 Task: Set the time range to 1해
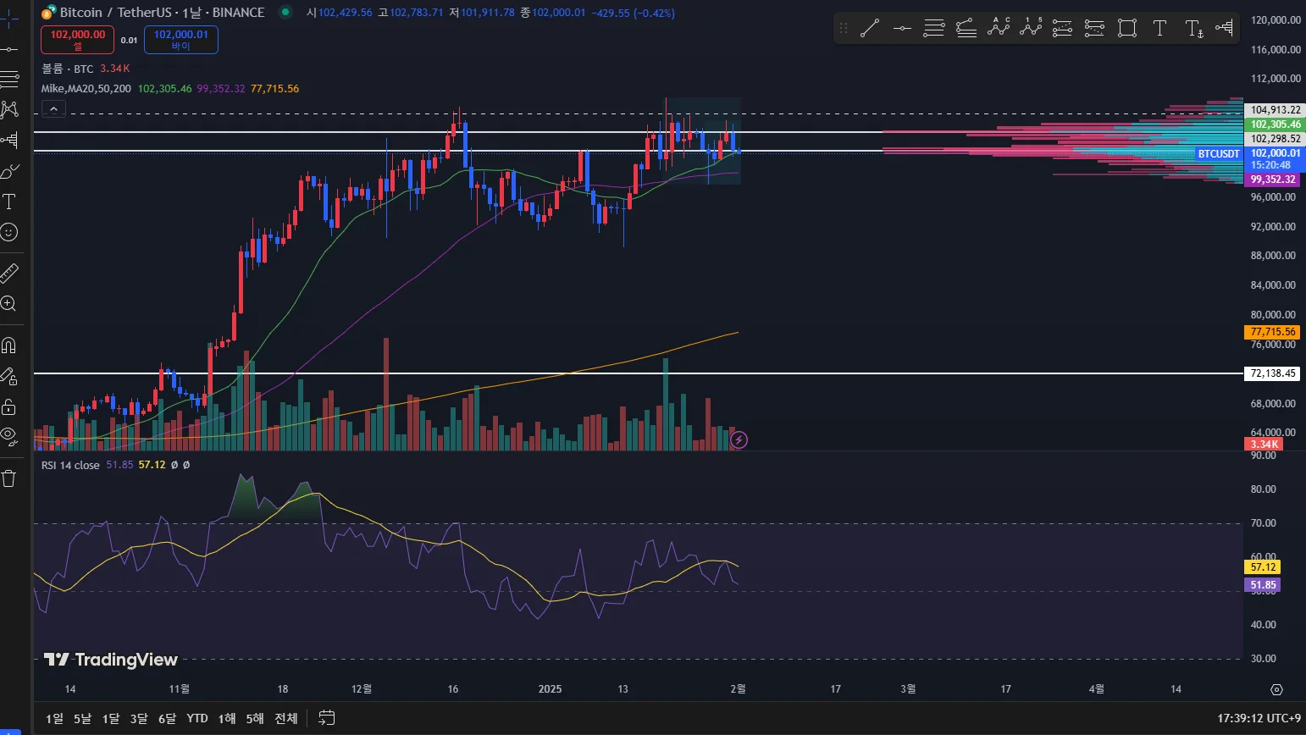[227, 718]
